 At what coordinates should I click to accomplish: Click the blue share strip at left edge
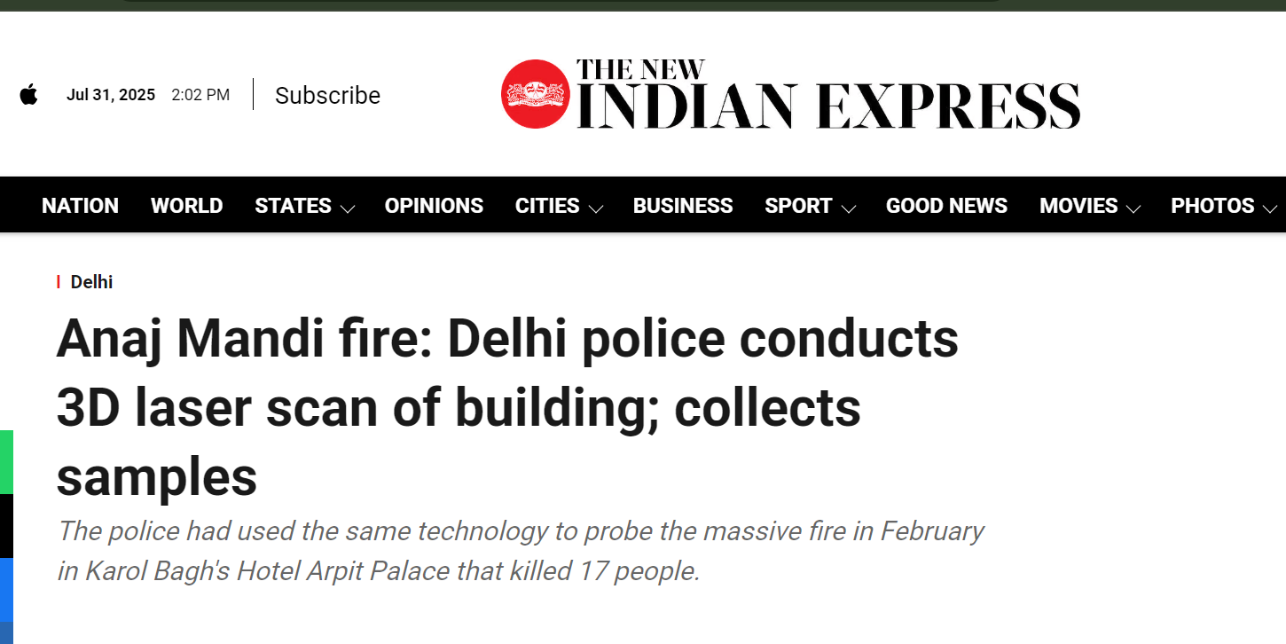pos(6,590)
